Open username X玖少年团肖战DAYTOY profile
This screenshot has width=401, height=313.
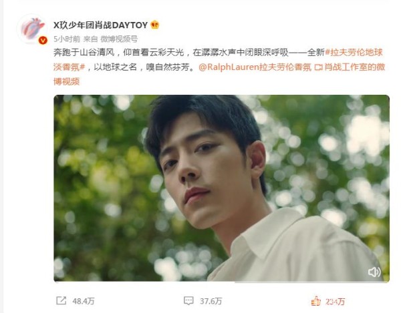coord(100,25)
